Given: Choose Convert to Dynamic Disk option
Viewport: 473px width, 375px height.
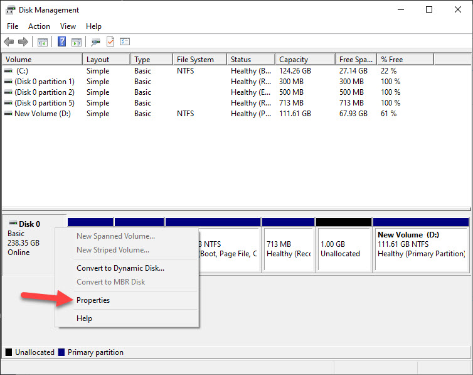Looking at the screenshot, I should coord(120,268).
